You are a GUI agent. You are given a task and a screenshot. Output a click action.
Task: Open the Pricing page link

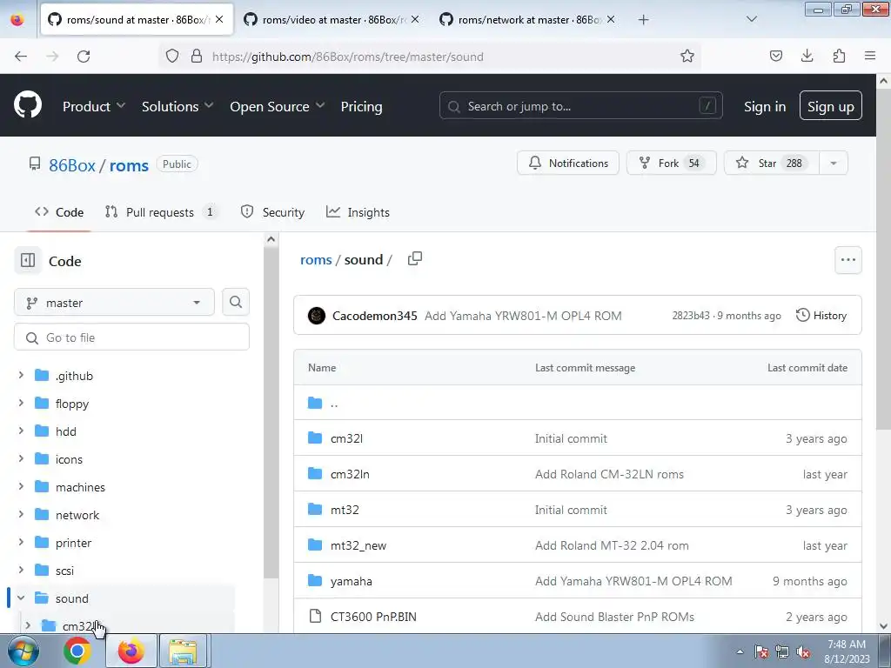tap(361, 106)
